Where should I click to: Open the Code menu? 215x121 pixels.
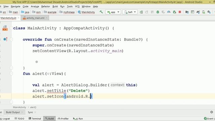click(x=26, y=6)
